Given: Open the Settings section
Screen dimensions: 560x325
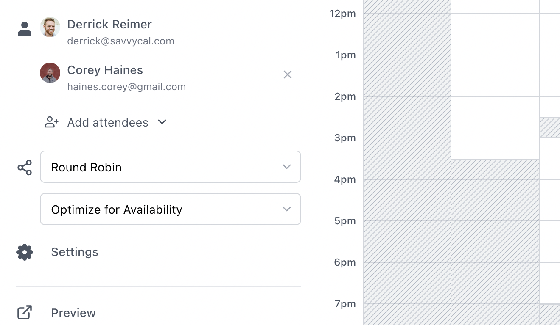Looking at the screenshot, I should (75, 252).
